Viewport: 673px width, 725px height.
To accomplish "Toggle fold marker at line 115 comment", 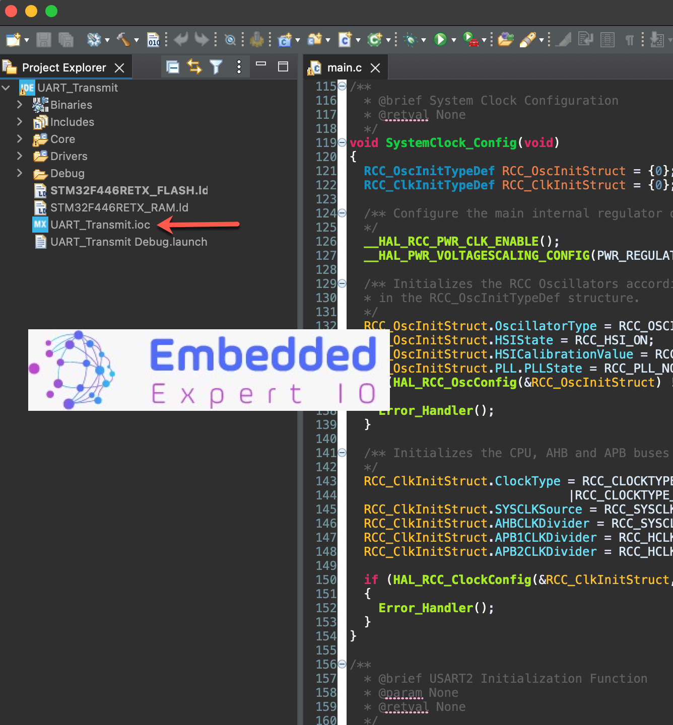I will 342,86.
